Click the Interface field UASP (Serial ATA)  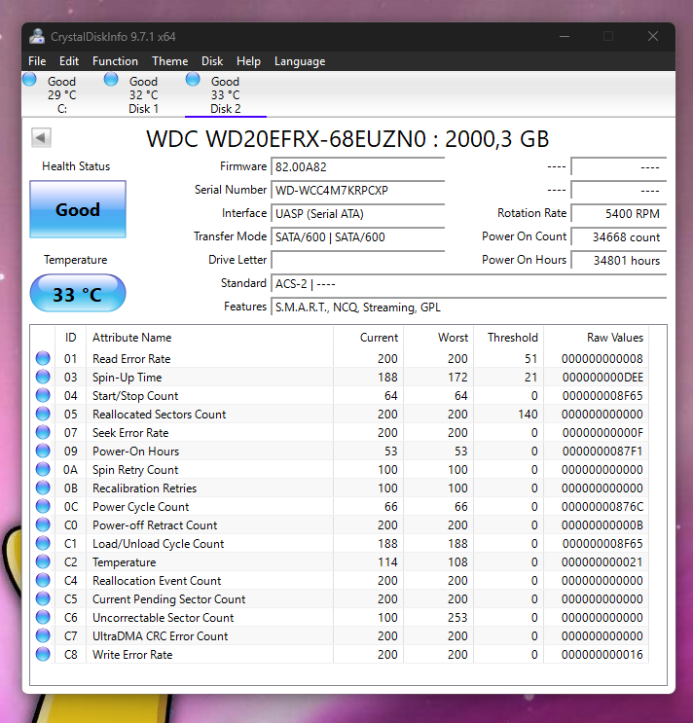[358, 214]
